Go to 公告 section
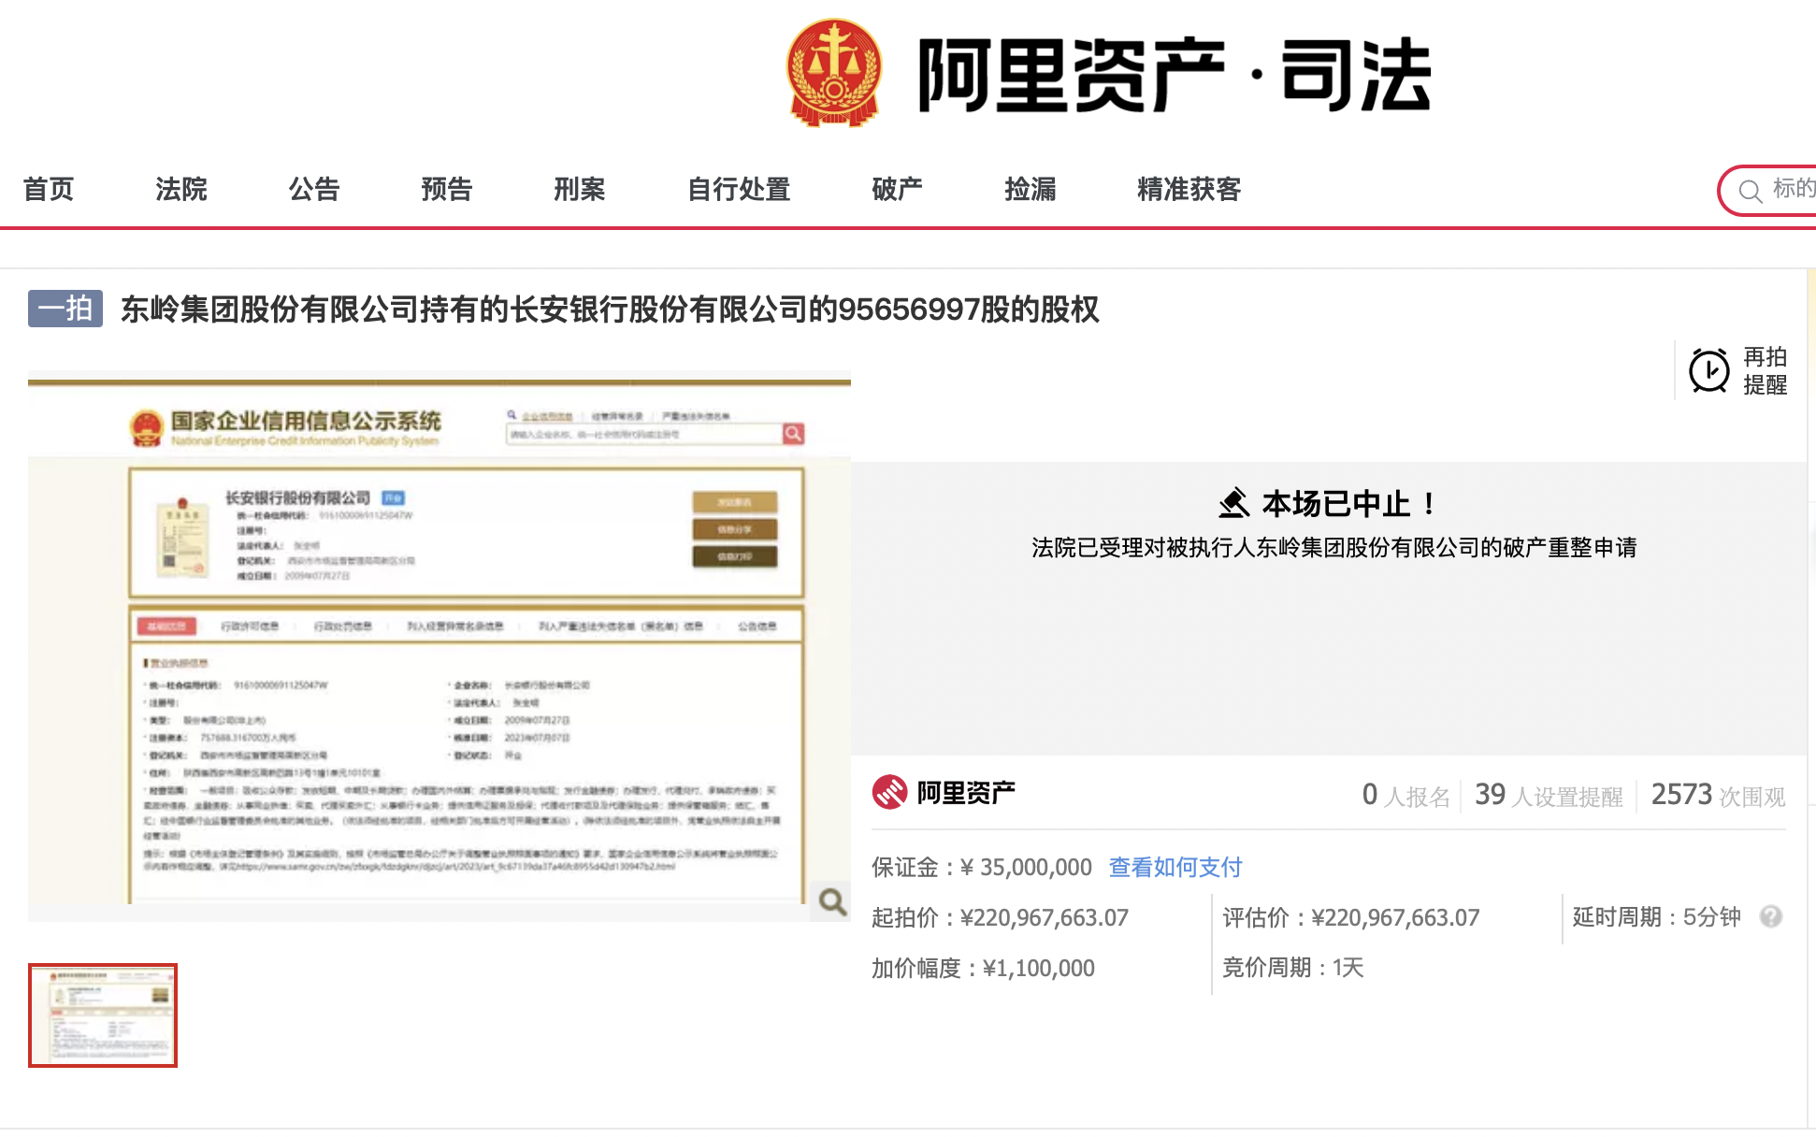 pos(314,189)
